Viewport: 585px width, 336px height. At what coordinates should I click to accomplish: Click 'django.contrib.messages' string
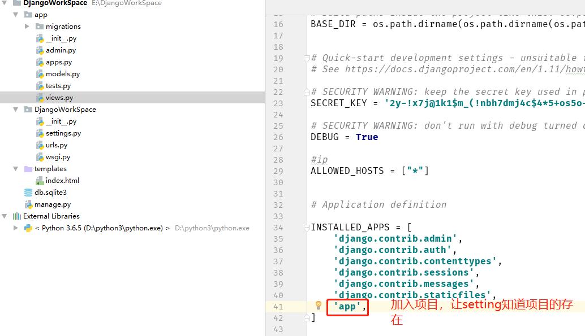tap(404, 284)
